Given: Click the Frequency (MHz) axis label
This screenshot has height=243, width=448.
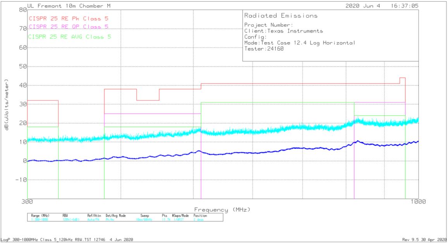Looking at the screenshot, I should pos(222,209).
